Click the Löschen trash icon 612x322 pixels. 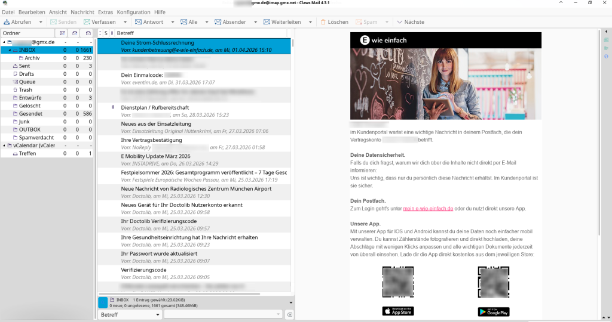323,22
